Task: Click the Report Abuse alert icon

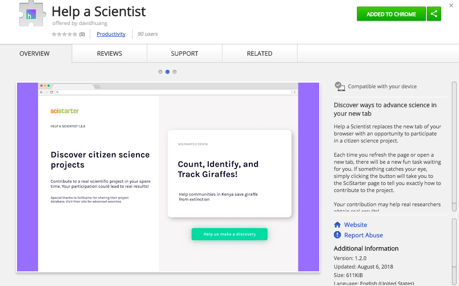Action: (x=337, y=235)
